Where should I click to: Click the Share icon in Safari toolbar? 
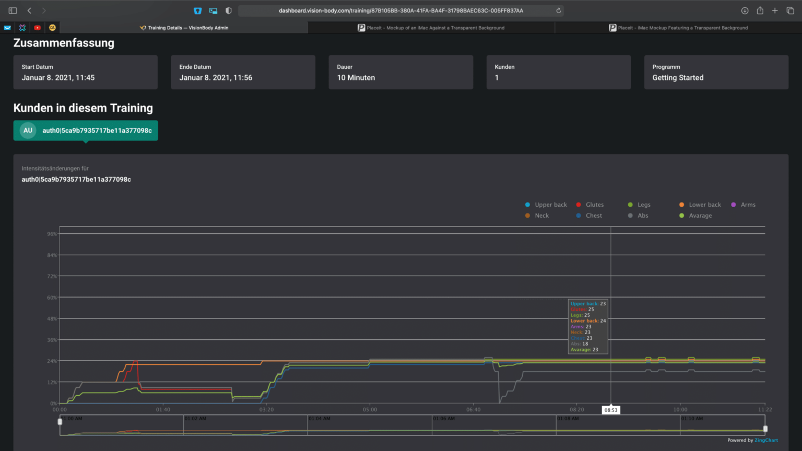[760, 10]
